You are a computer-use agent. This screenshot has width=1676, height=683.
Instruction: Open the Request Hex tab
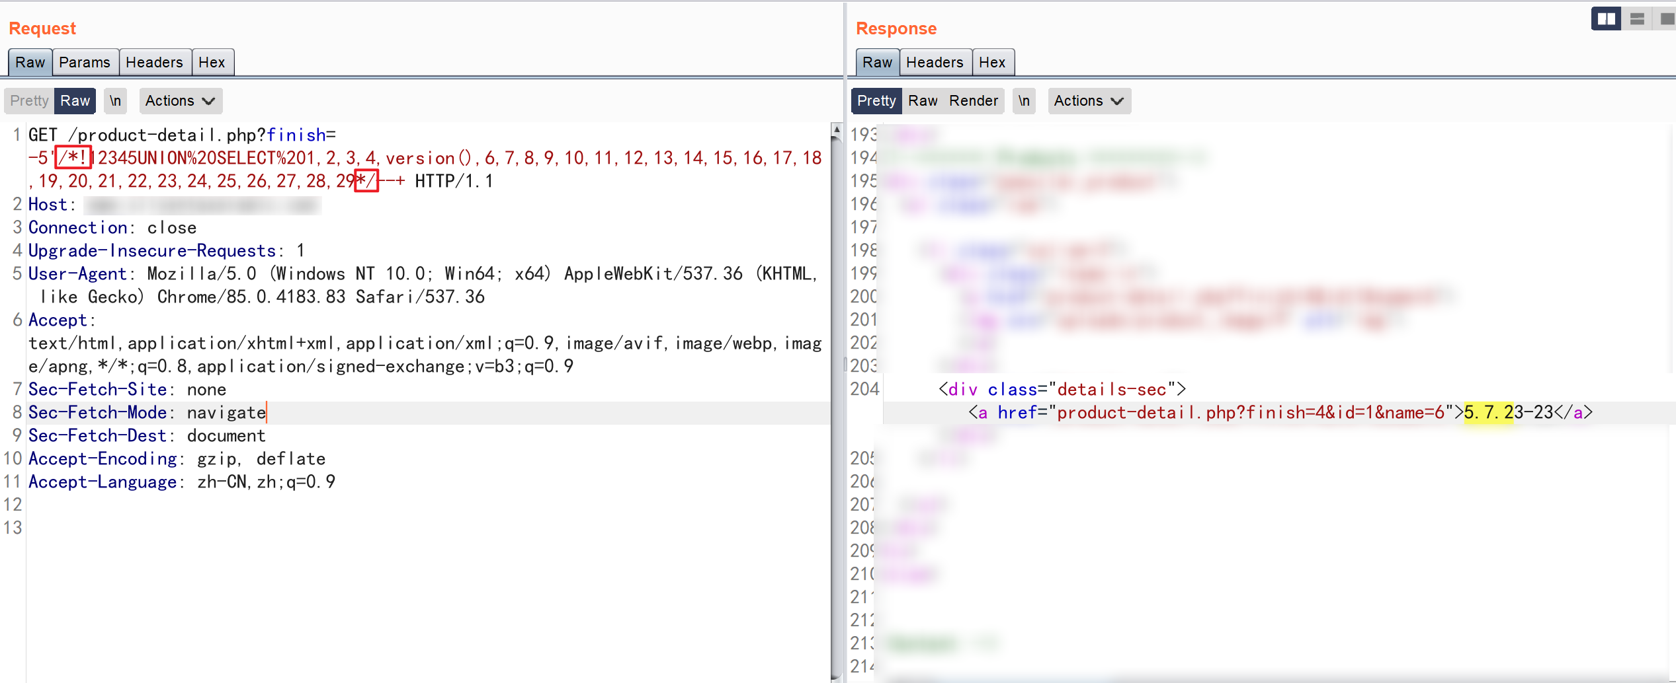[212, 62]
